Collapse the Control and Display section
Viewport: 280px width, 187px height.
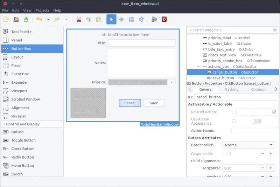coord(4,124)
